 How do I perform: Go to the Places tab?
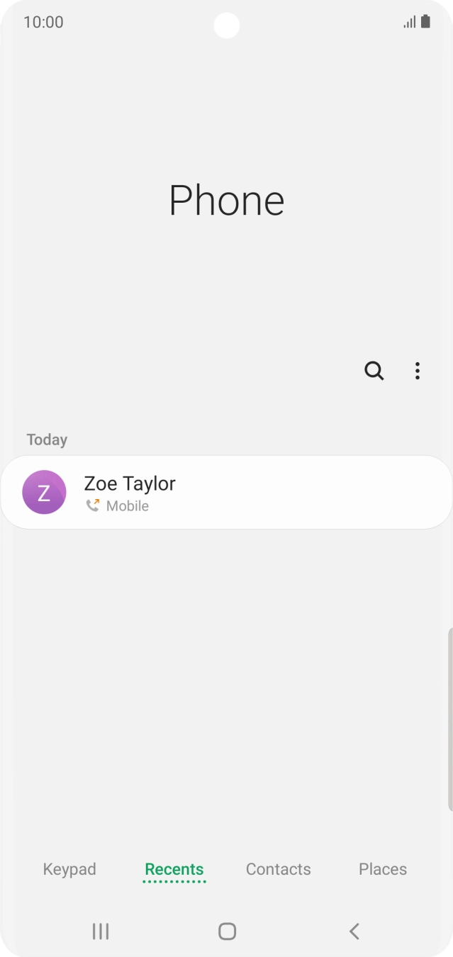click(x=383, y=869)
